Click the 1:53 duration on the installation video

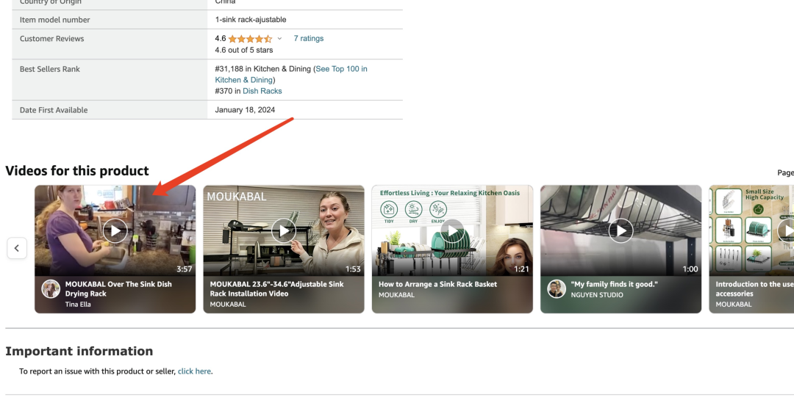353,269
